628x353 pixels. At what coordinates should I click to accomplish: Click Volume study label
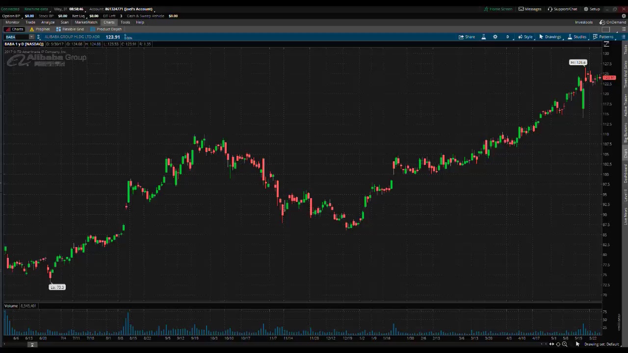11,306
